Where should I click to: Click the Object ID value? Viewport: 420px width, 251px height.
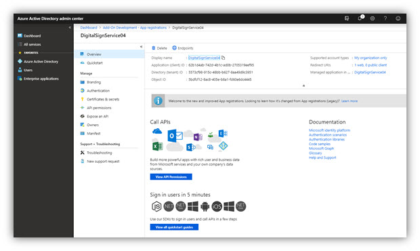click(220, 79)
